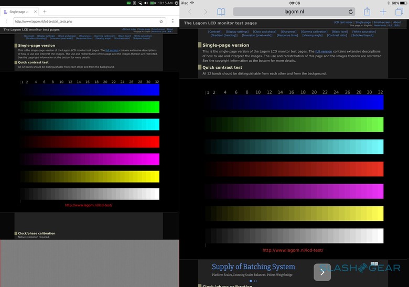Click 'Clock/phase calibration' heading in left browser

(37, 233)
